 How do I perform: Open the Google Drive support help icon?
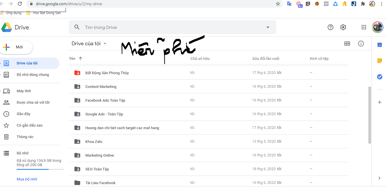[x=331, y=27]
